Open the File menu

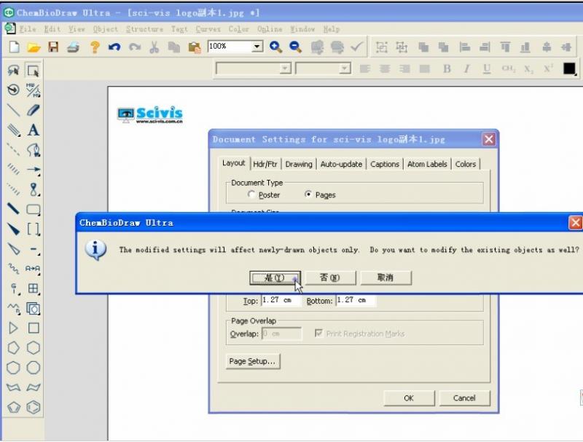pyautogui.click(x=28, y=29)
